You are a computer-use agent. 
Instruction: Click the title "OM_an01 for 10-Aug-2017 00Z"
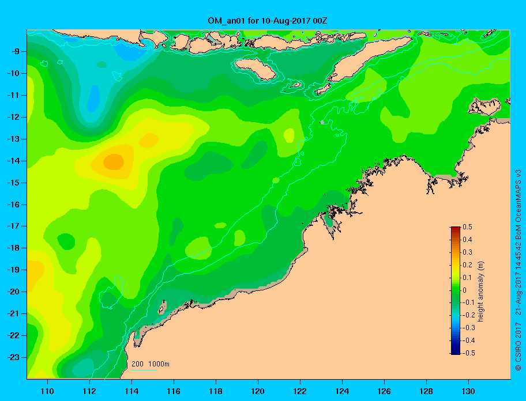click(x=268, y=21)
